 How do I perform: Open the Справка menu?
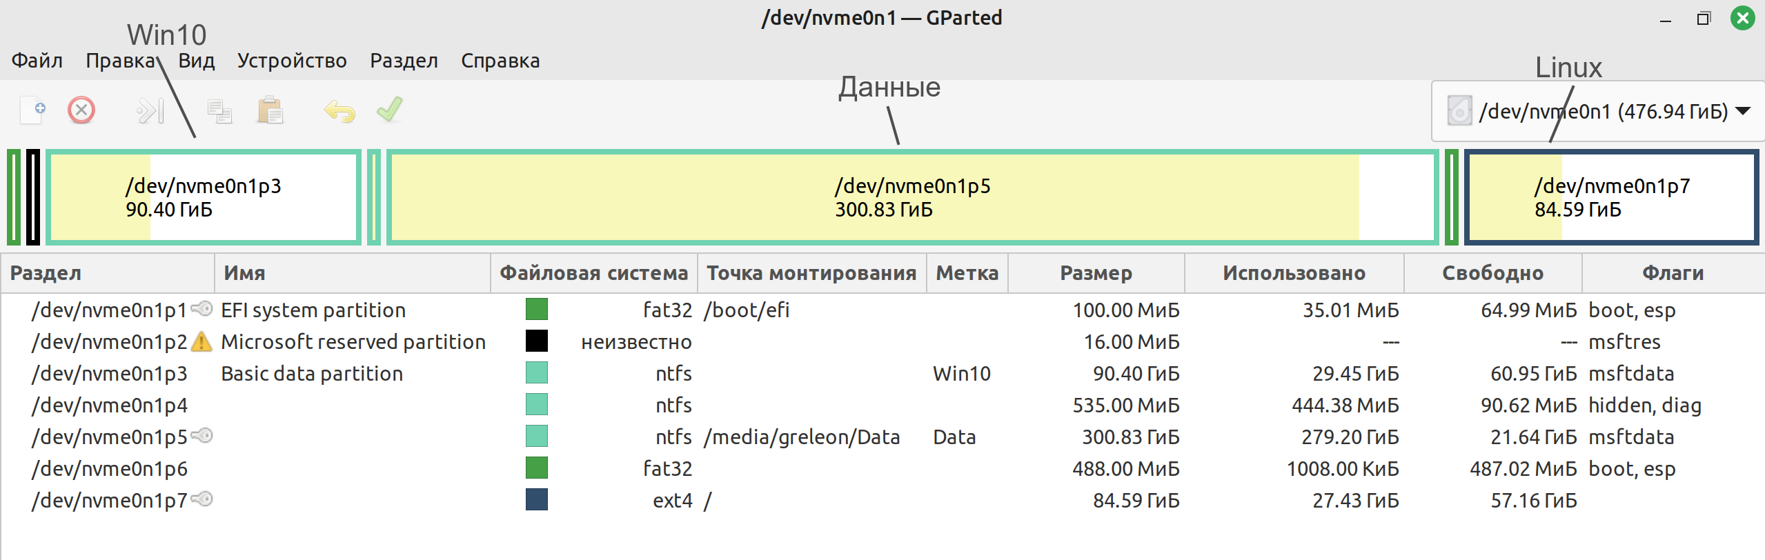500,61
